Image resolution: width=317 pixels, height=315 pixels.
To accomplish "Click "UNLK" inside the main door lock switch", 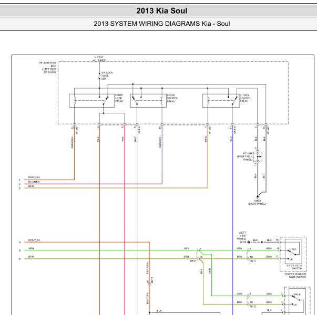I will (x=293, y=249).
